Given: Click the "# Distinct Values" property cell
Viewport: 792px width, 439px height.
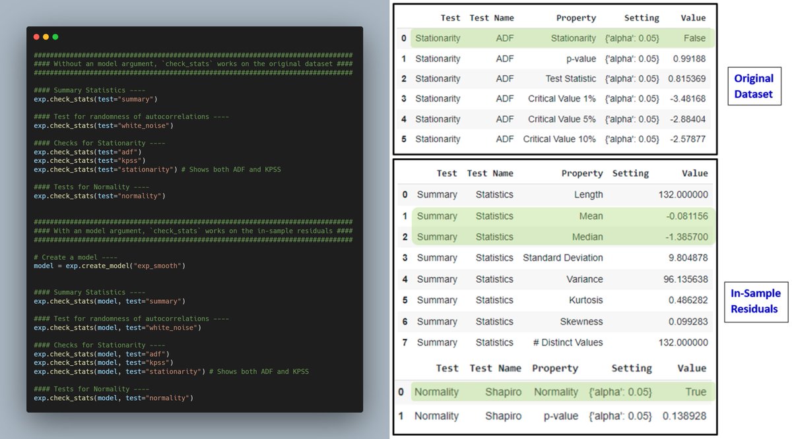Looking at the screenshot, I should click(568, 342).
